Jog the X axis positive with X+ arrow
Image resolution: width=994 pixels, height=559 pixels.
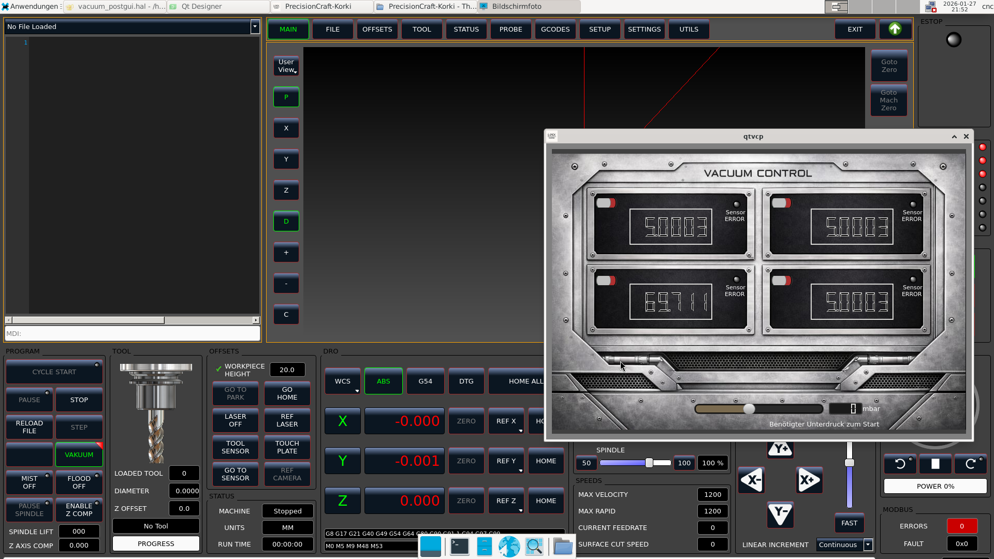(809, 480)
